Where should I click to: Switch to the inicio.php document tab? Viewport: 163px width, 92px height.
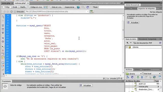coord(6,3)
